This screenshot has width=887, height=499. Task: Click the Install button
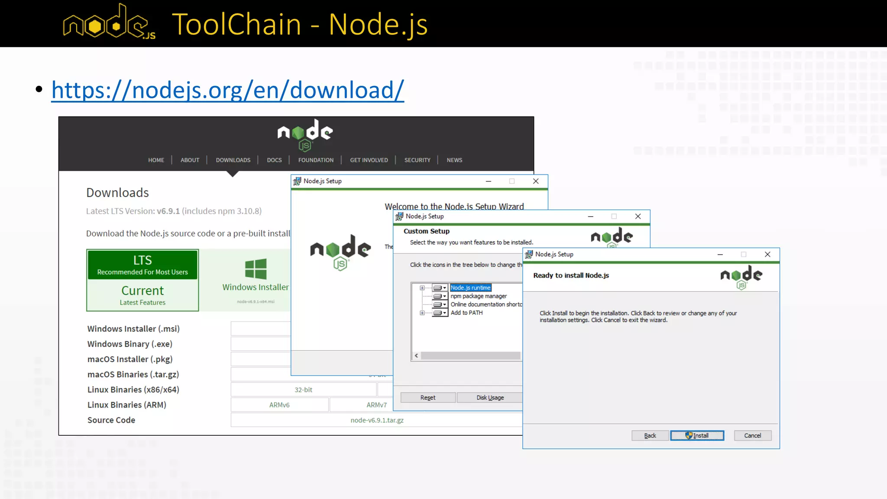(x=697, y=435)
